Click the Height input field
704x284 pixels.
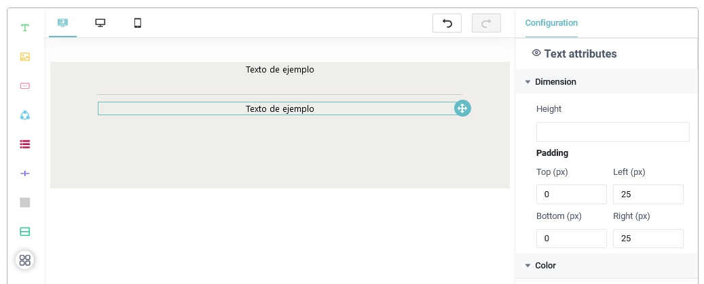tap(612, 131)
